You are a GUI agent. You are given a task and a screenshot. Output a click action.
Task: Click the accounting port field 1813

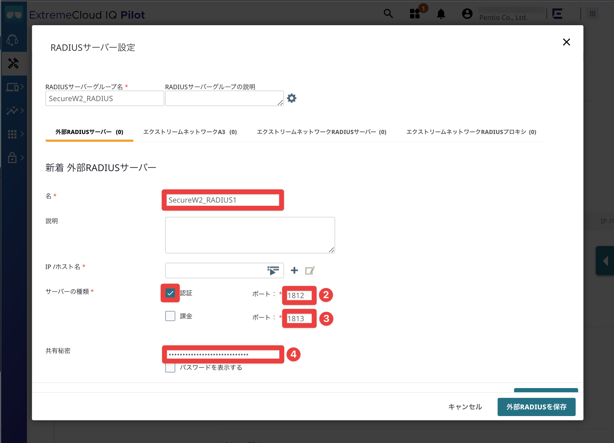click(x=299, y=318)
